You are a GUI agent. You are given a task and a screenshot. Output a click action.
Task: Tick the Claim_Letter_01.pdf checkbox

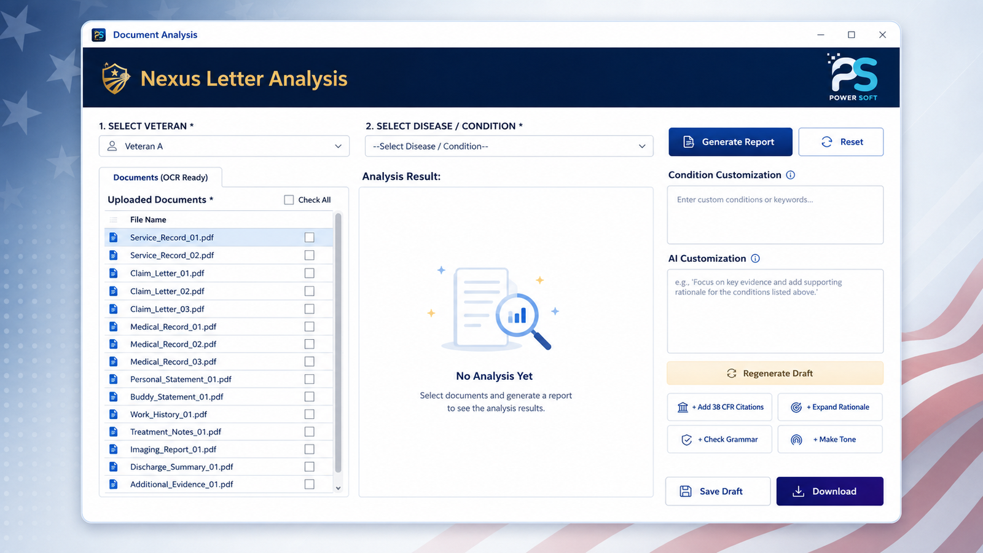point(310,273)
